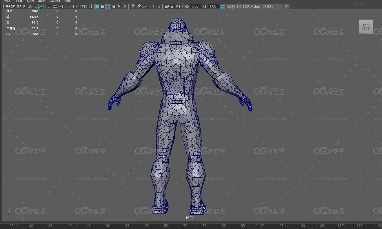
Task: Toggle X-Ray Active Components icon
Action: click(x=172, y=6)
